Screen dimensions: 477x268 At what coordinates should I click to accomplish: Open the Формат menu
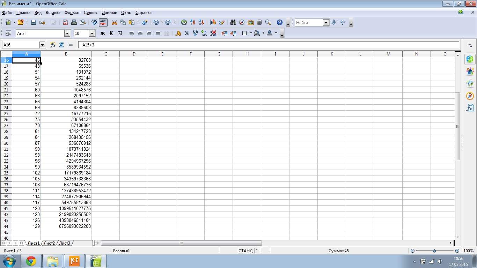72,13
